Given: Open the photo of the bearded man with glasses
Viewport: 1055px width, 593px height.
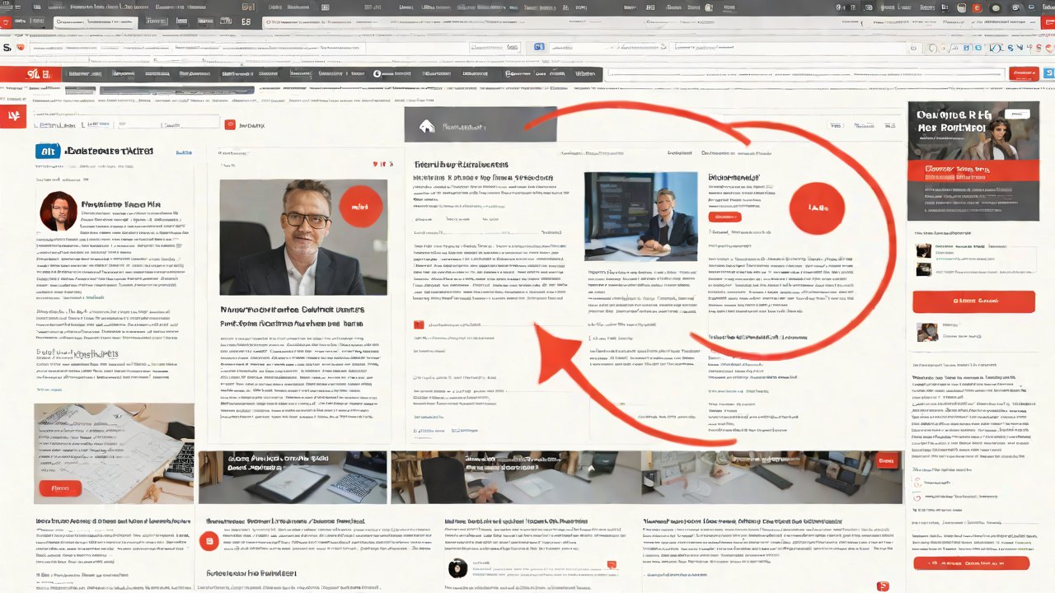Looking at the screenshot, I should [302, 237].
